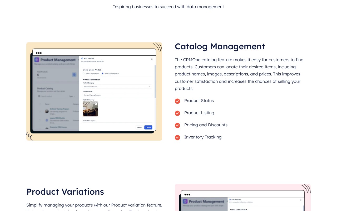Click the blue Update button
Screen dimensions: 337x211
pyautogui.click(x=148, y=127)
